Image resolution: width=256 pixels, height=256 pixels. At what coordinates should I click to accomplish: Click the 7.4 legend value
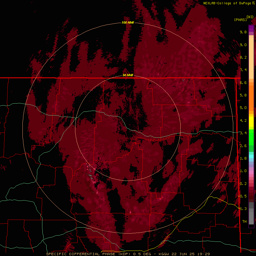coord(243,70)
